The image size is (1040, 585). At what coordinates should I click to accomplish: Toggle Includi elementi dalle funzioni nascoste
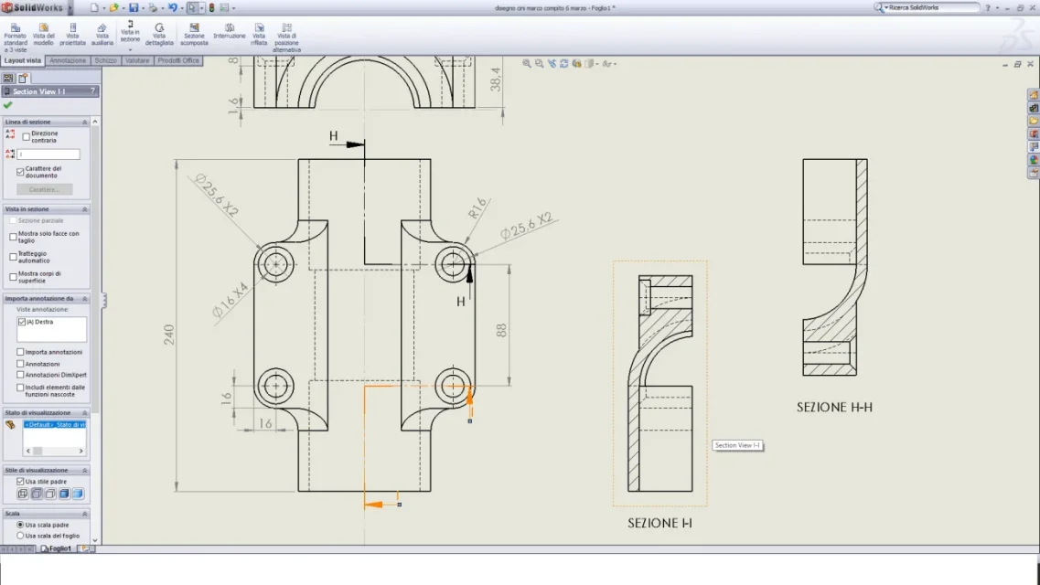point(20,387)
